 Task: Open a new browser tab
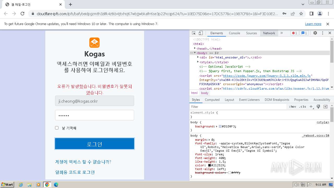[x=70, y=4]
